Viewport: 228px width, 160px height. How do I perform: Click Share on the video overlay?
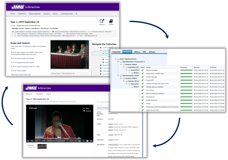86,109
